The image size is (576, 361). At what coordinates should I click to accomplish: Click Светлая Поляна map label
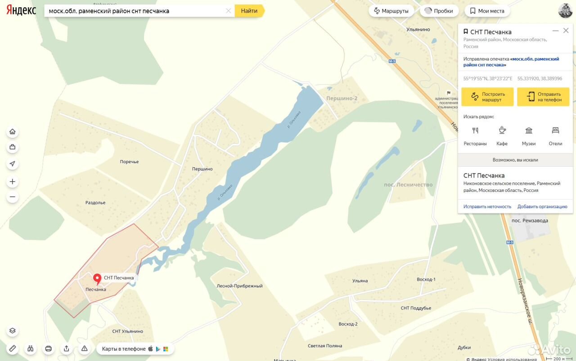tap(325, 346)
